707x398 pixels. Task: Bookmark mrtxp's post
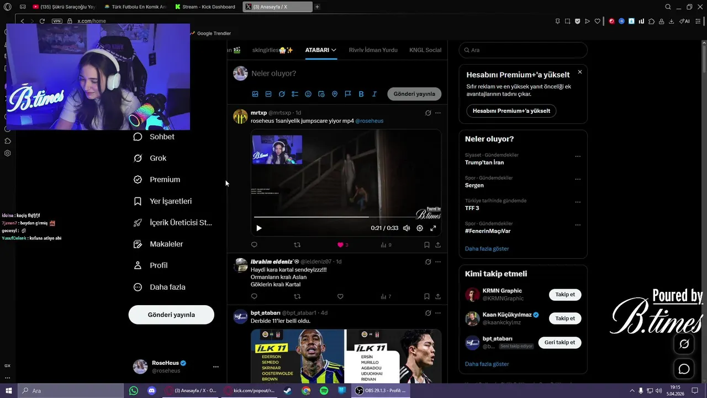(x=427, y=244)
